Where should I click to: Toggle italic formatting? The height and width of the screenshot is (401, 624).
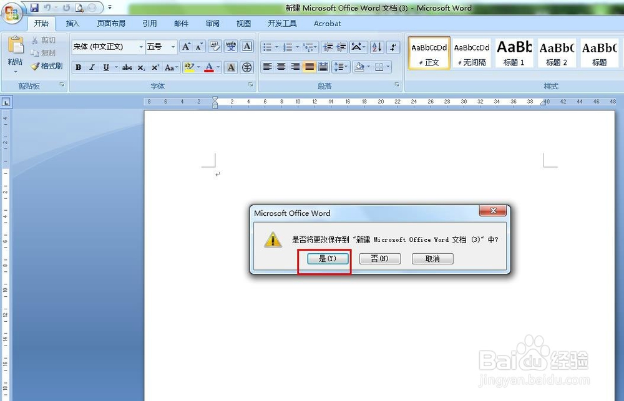tap(92, 67)
